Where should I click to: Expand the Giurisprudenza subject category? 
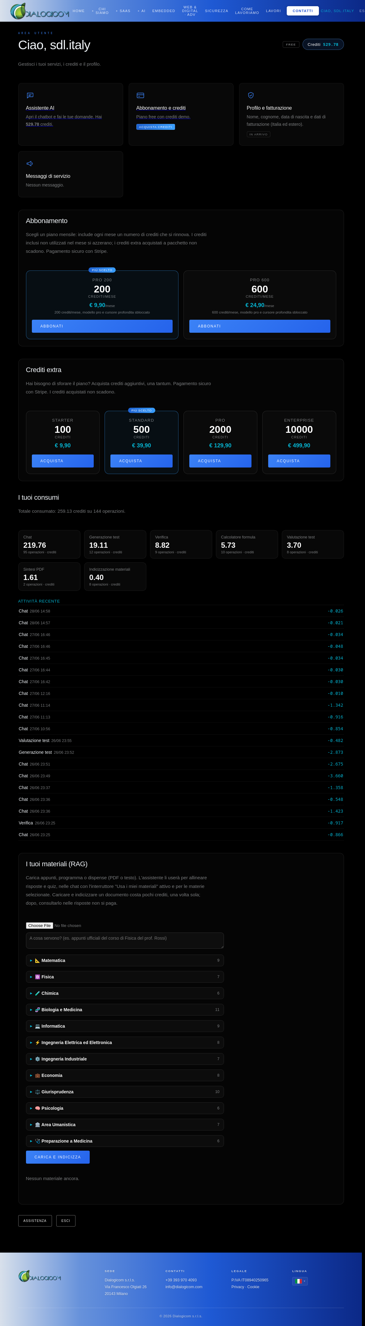click(125, 1092)
